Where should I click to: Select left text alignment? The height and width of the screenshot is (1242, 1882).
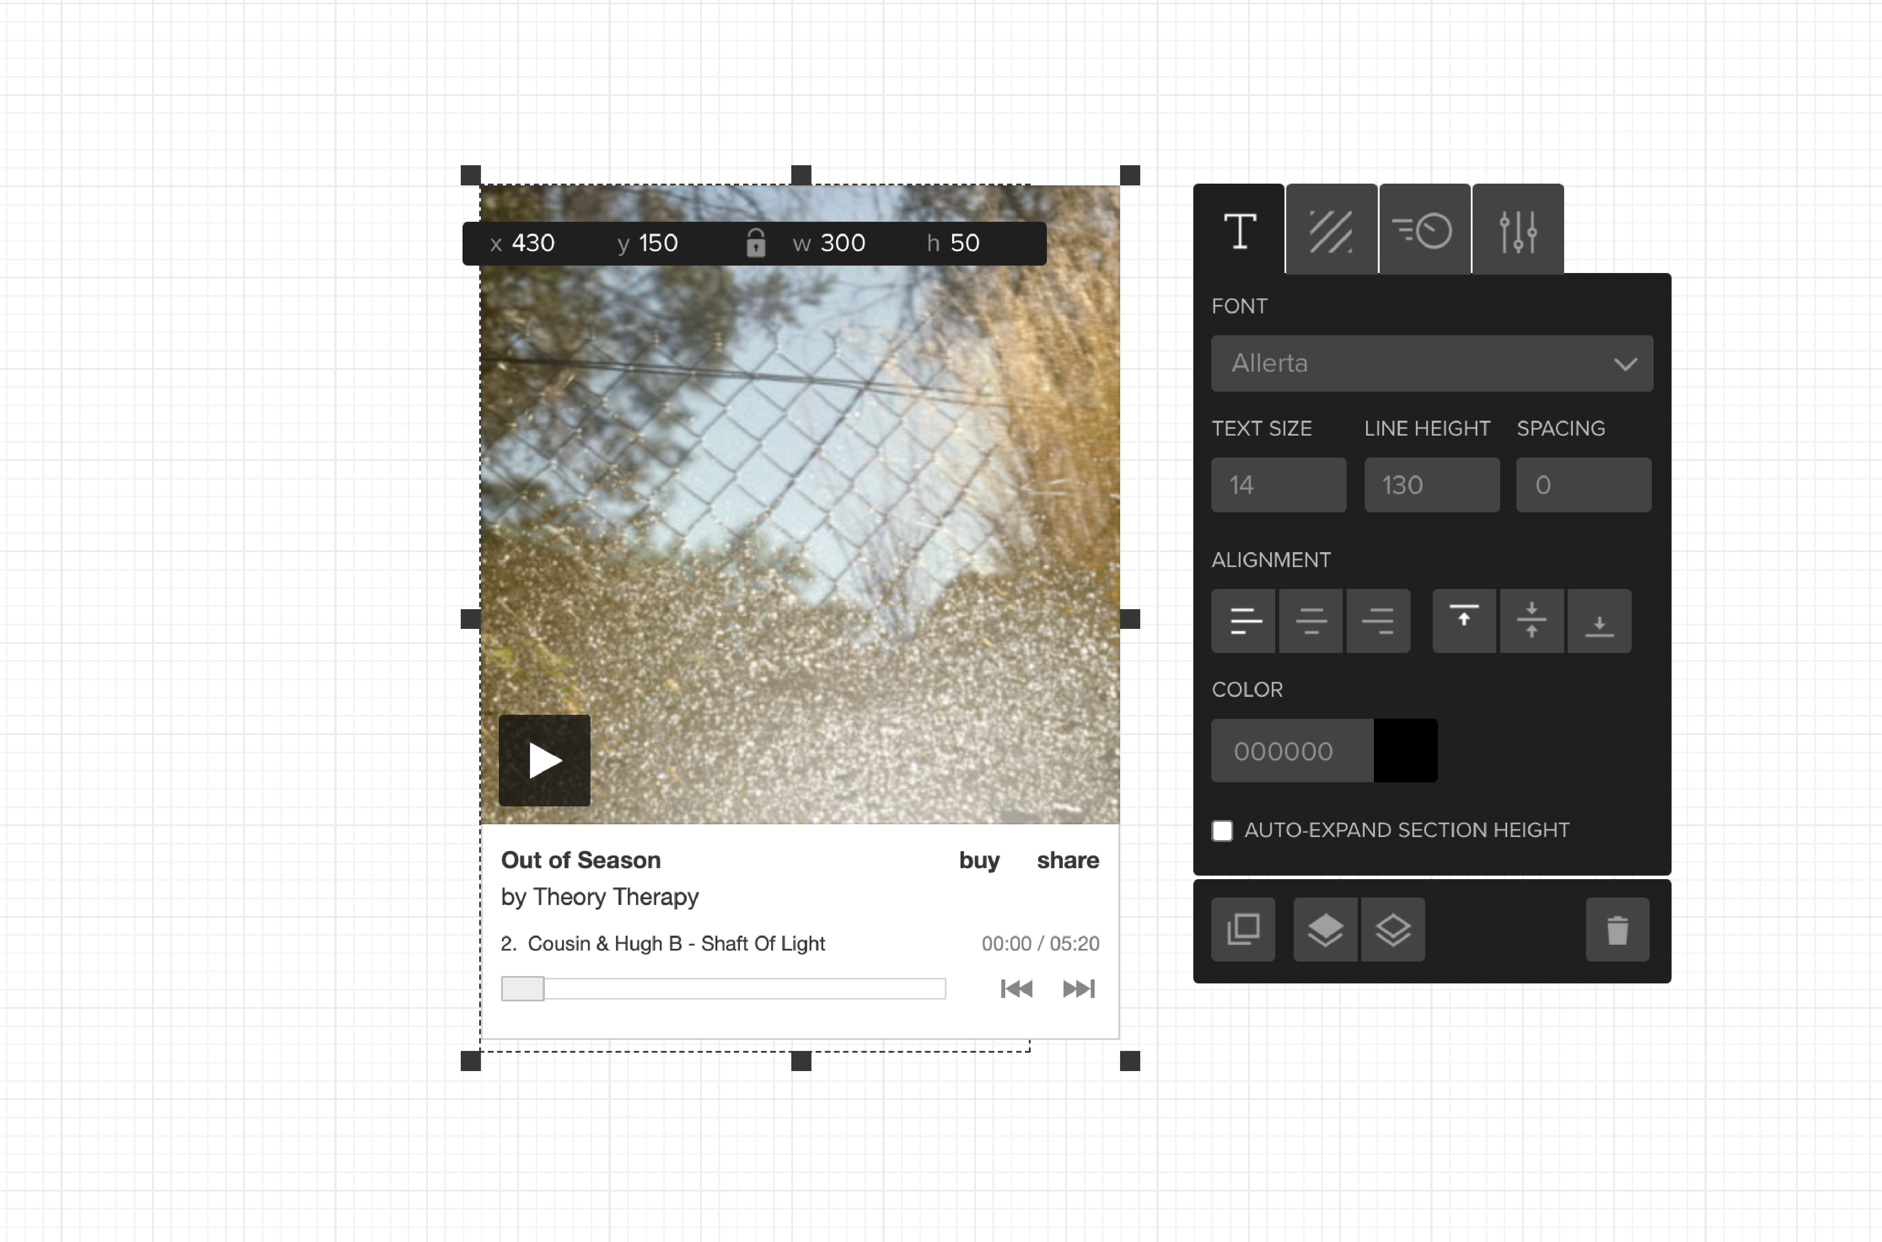pos(1243,620)
